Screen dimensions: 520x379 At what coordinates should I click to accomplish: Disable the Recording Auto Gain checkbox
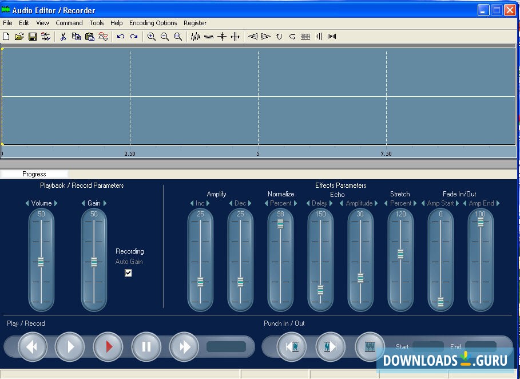point(128,273)
